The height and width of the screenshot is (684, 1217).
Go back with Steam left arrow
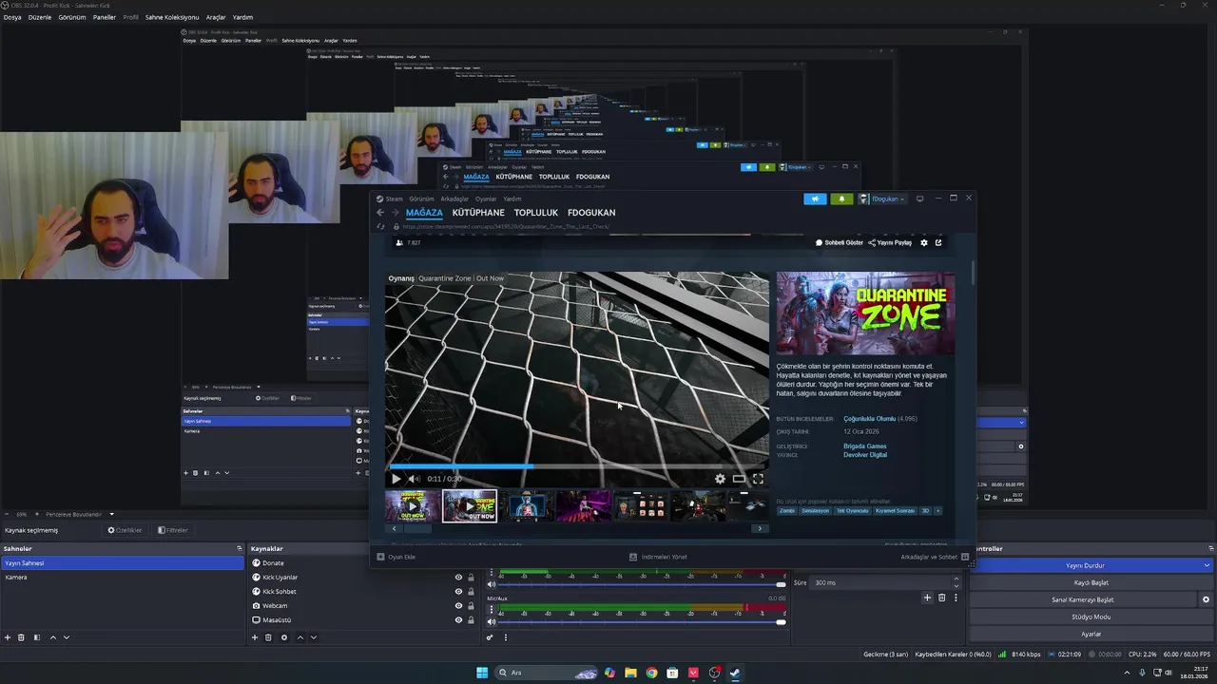coord(380,213)
